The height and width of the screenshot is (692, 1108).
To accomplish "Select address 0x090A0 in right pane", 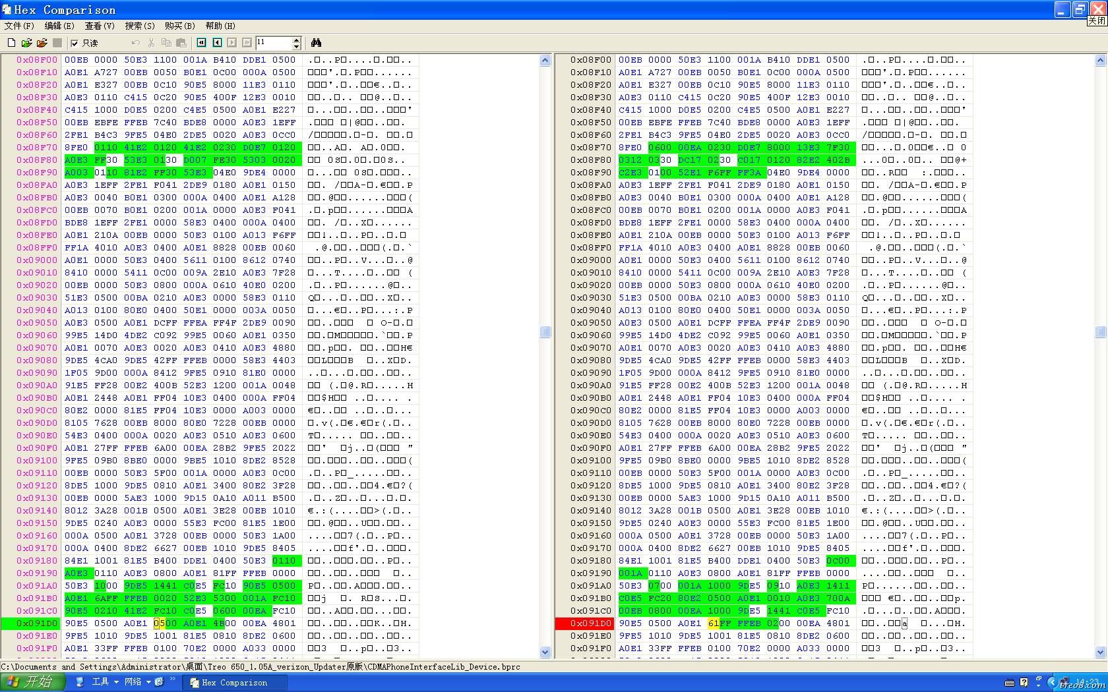I will tap(591, 386).
